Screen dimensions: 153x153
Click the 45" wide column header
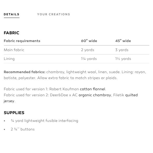pos(123,41)
